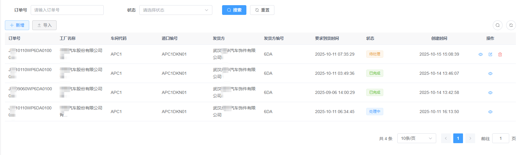Image resolution: width=522 pixels, height=155 pixels.
Task: Focus the 前往 page jump field
Action: tap(501, 138)
